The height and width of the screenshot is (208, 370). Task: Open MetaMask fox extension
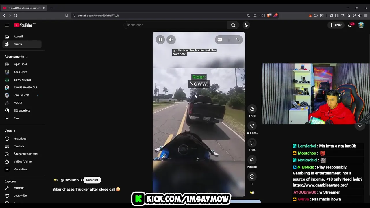310,16
